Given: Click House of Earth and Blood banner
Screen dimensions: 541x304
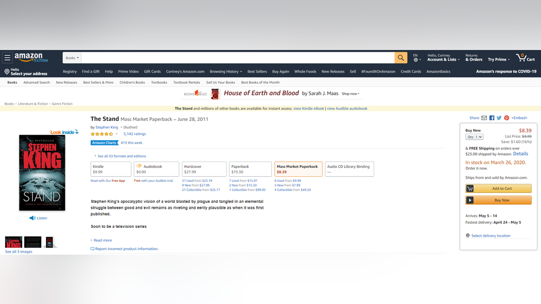Looking at the screenshot, I should pyautogui.click(x=271, y=94).
